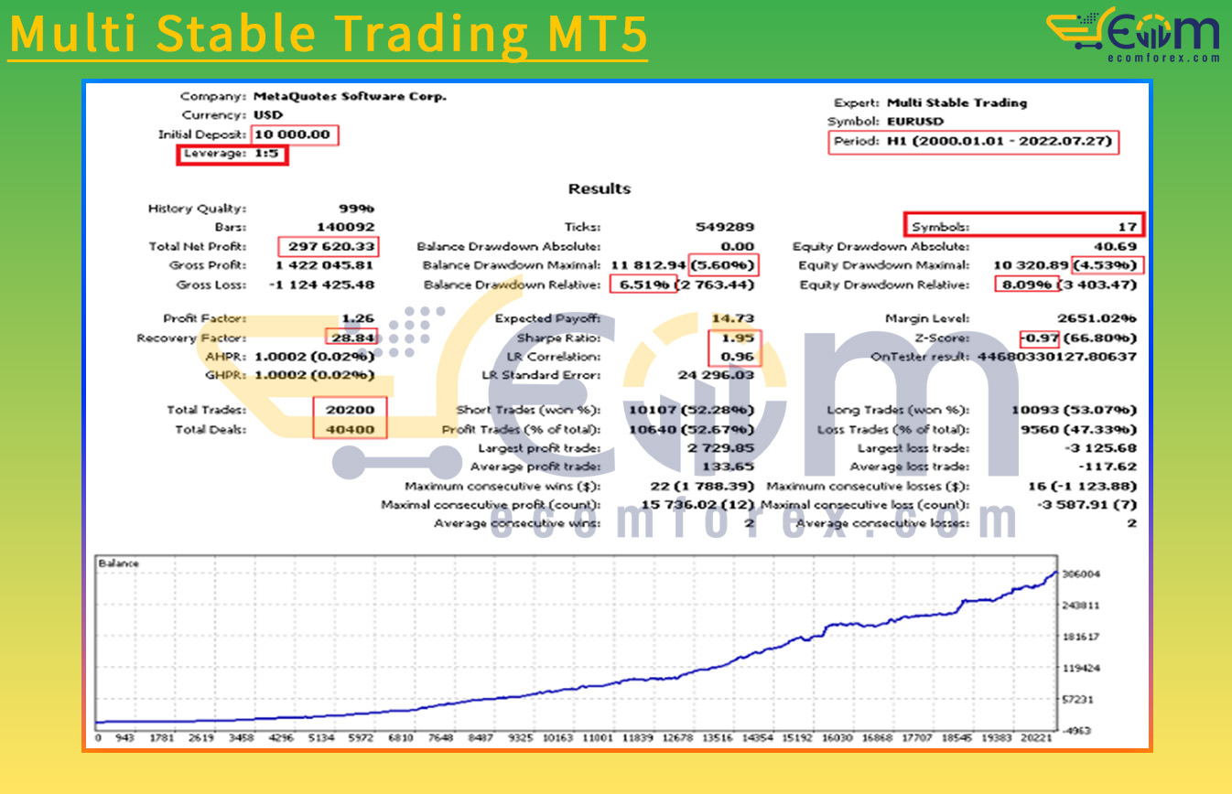Click Equity Drawdown Maximal value 10 320.89
Image resolution: width=1232 pixels, height=794 pixels.
click(1031, 265)
